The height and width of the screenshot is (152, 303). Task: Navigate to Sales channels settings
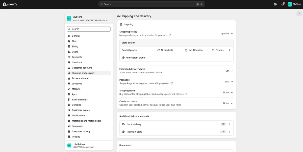tap(89, 99)
